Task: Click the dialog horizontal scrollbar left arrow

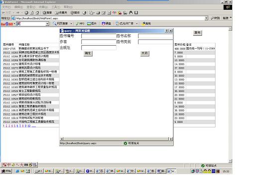Action: pyautogui.click(x=62, y=139)
